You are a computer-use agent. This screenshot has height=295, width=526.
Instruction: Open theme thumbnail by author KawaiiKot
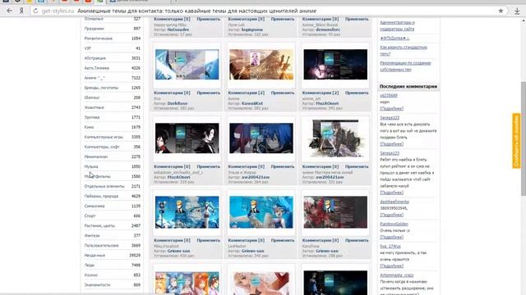(261, 65)
